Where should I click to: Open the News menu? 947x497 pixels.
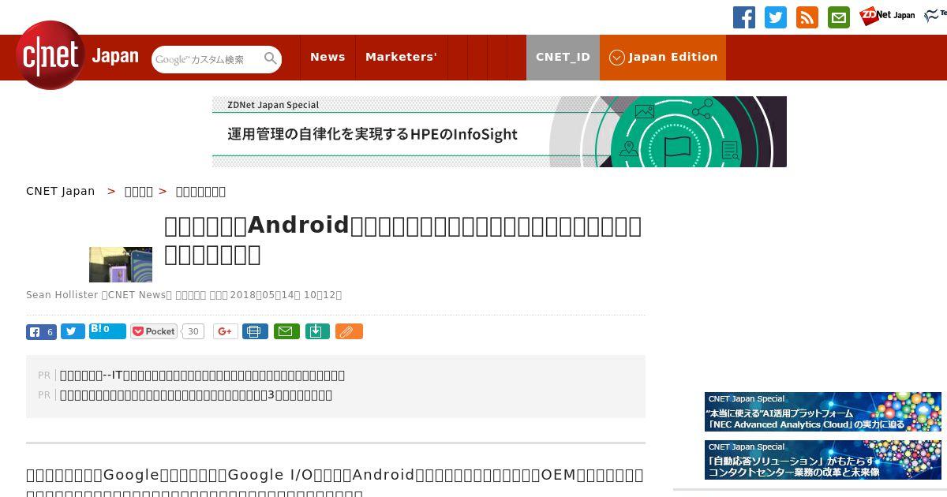(328, 57)
